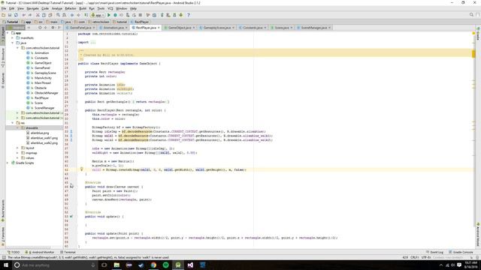Click the Stop toolbar icon

[x=141, y=15]
